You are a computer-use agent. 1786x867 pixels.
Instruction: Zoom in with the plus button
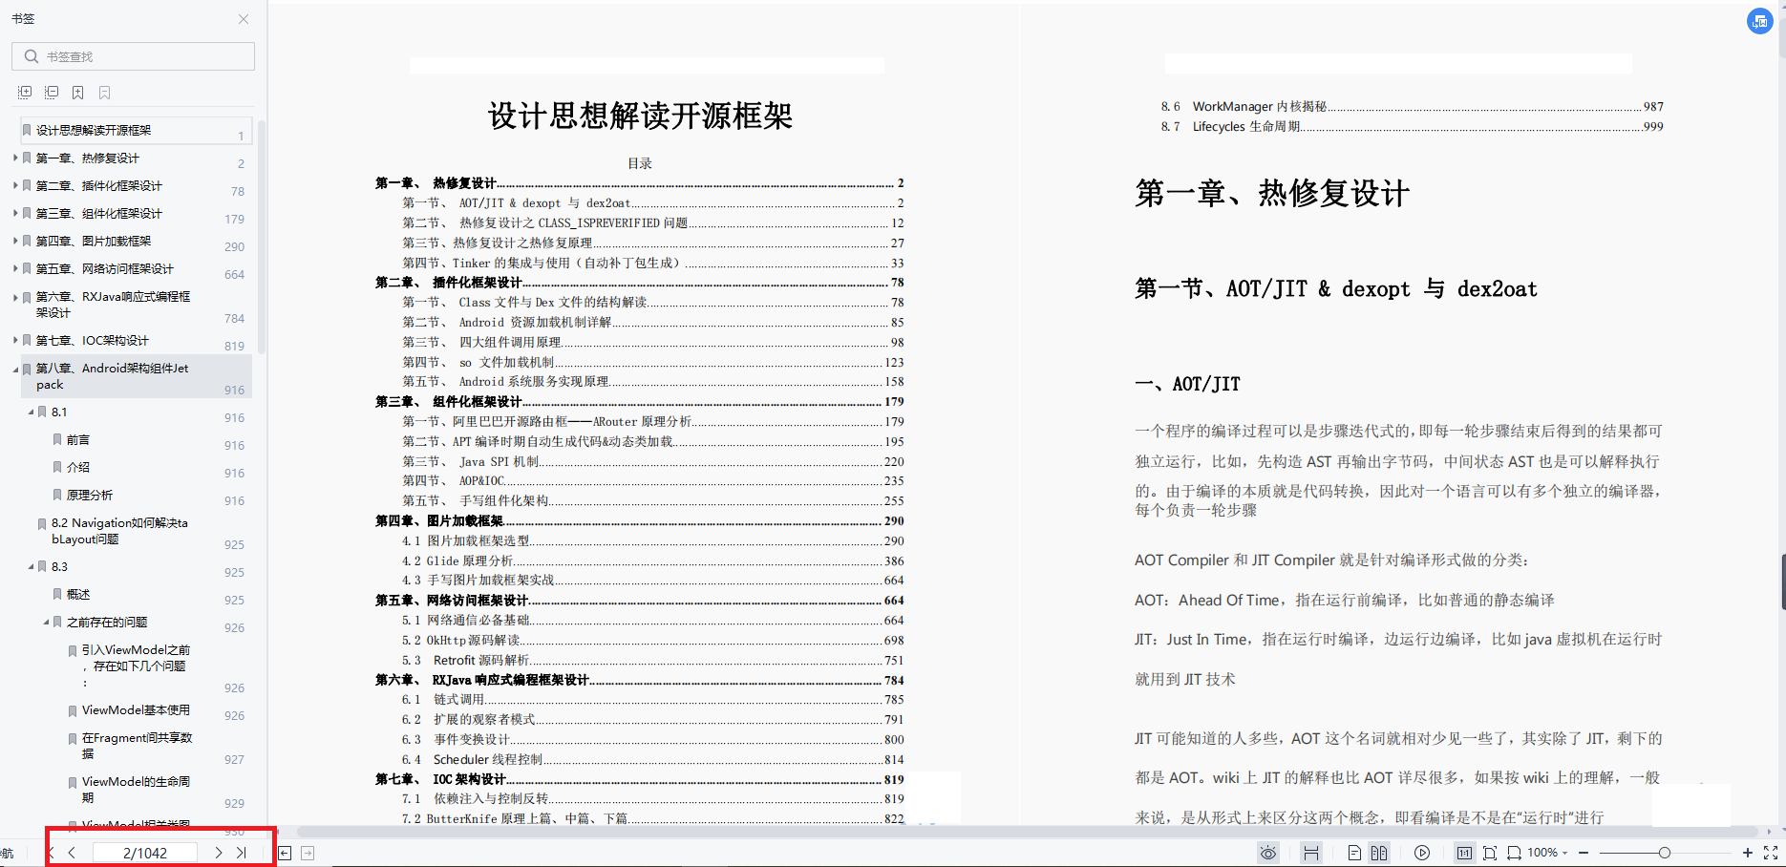[x=1748, y=853]
